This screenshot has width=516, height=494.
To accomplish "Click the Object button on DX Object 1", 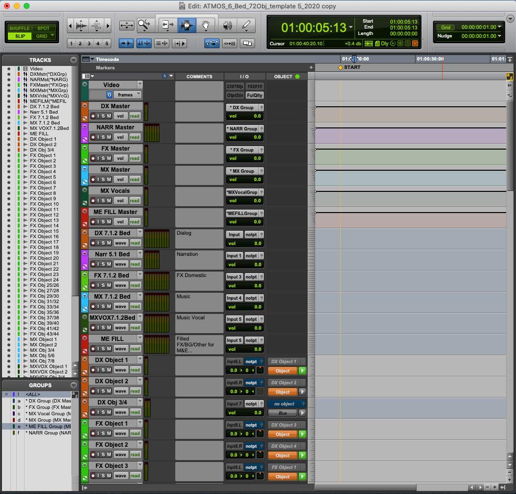I will tap(283, 371).
